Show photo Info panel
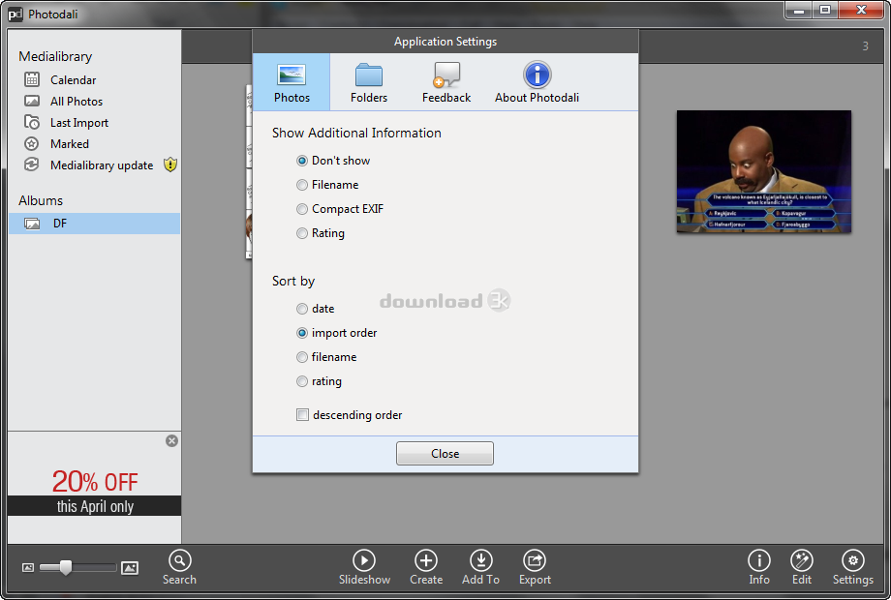 759,567
